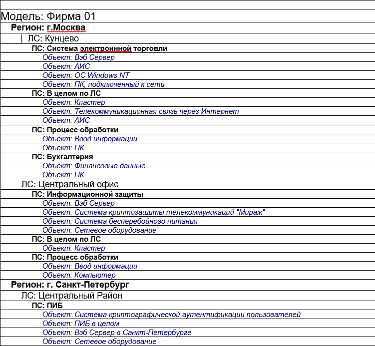Select 'Объект: Сетевое оборудование' under Информационной защиты
This screenshot has width=375, height=346.
point(99,230)
